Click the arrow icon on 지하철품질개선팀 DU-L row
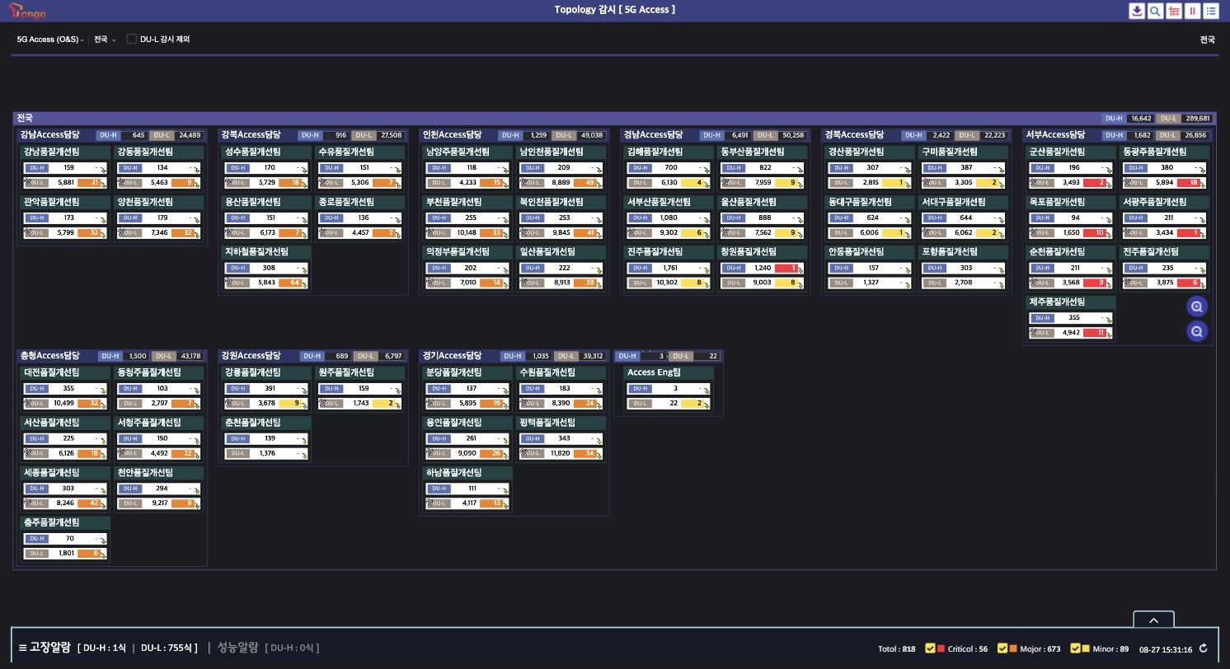The height and width of the screenshot is (669, 1230). [x=304, y=284]
